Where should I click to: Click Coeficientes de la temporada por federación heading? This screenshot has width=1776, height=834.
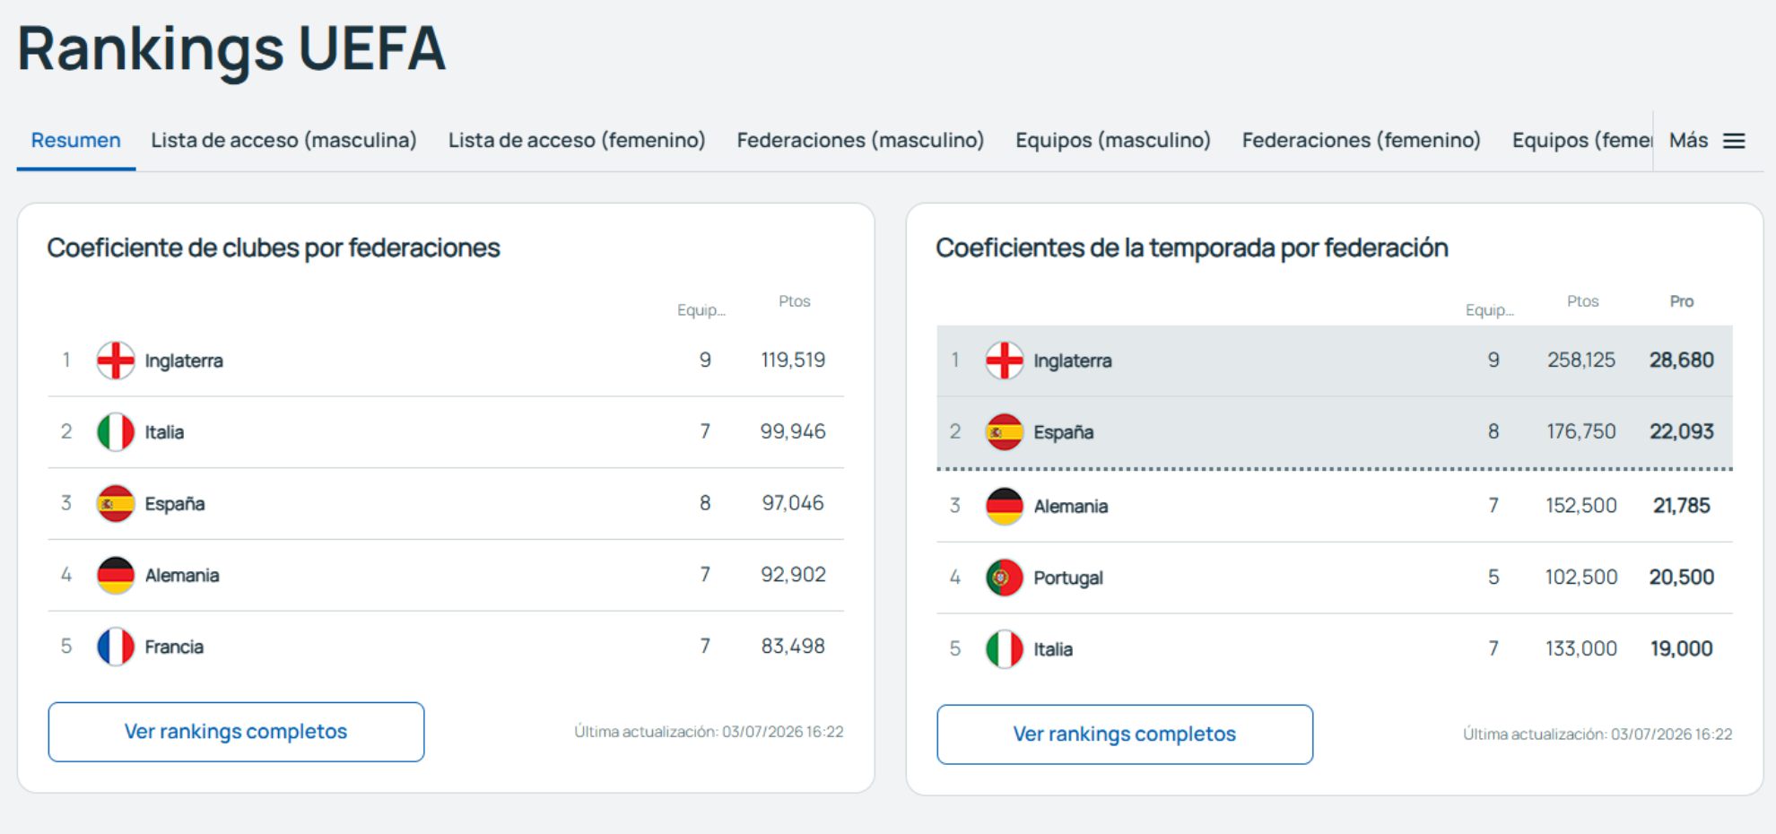[1192, 248]
